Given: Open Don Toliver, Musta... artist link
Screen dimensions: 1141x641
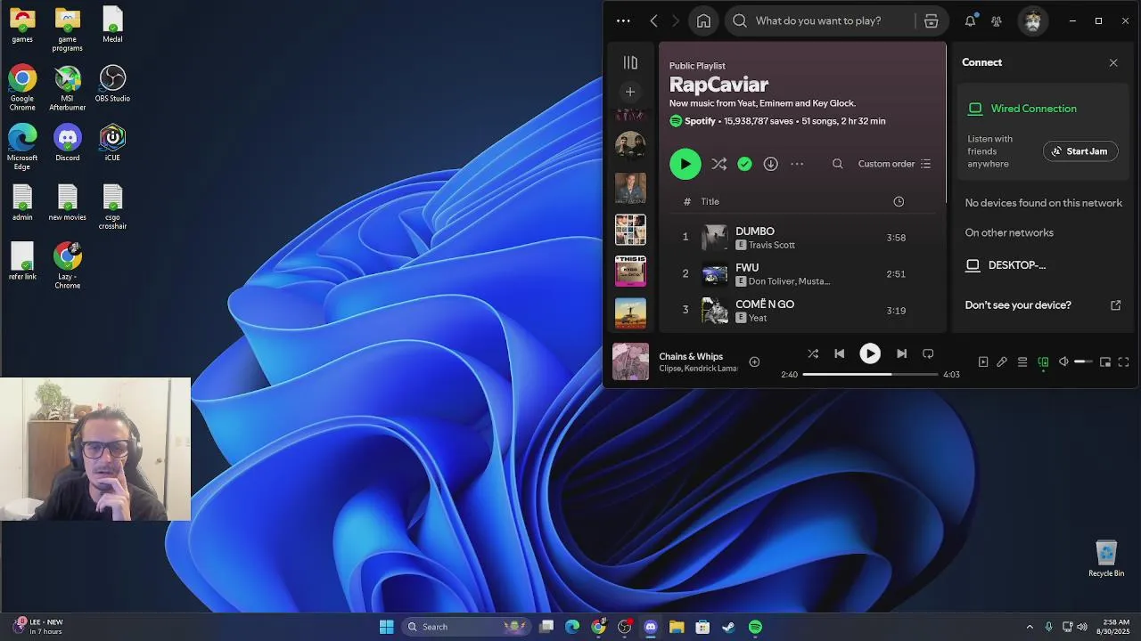Looking at the screenshot, I should (x=789, y=281).
